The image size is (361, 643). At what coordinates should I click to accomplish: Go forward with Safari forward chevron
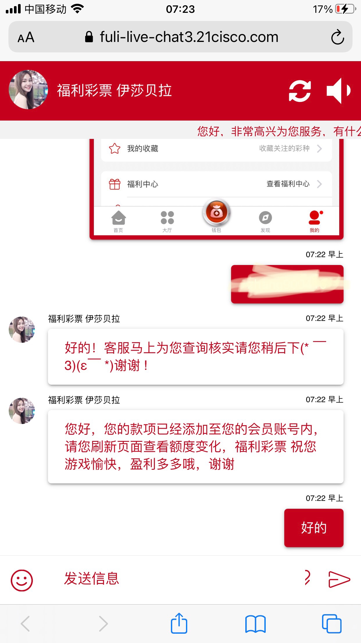[103, 623]
